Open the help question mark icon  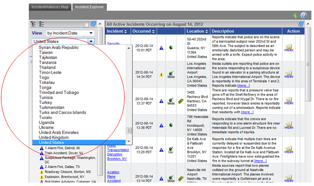coord(304,15)
